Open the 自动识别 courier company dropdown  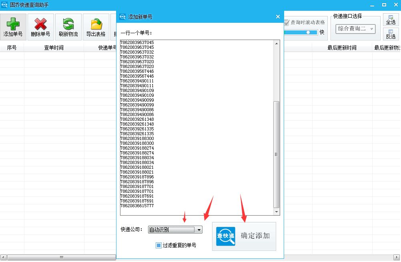click(x=199, y=230)
